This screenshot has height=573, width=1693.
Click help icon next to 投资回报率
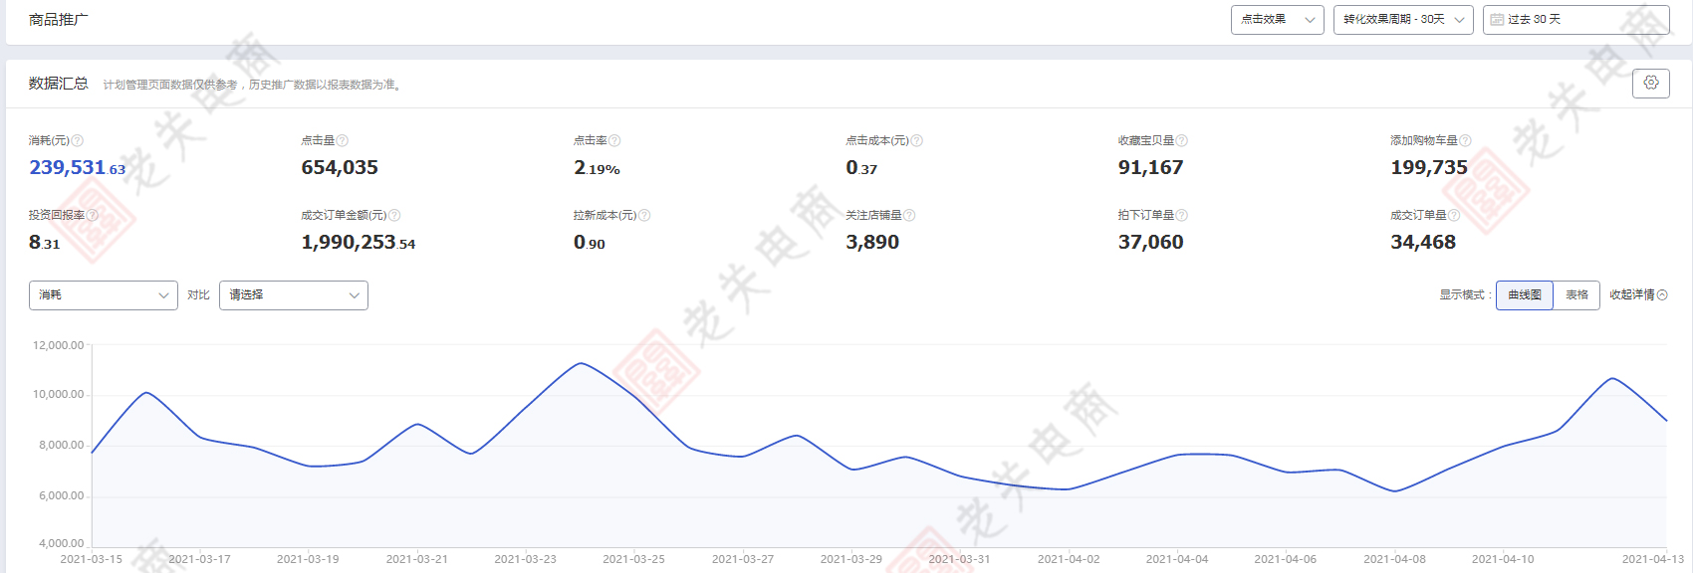coord(93,216)
